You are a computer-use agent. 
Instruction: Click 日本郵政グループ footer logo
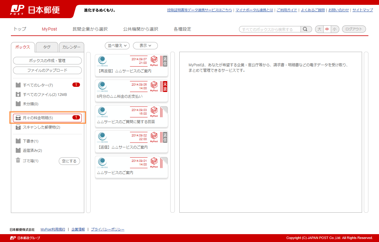click(25, 238)
